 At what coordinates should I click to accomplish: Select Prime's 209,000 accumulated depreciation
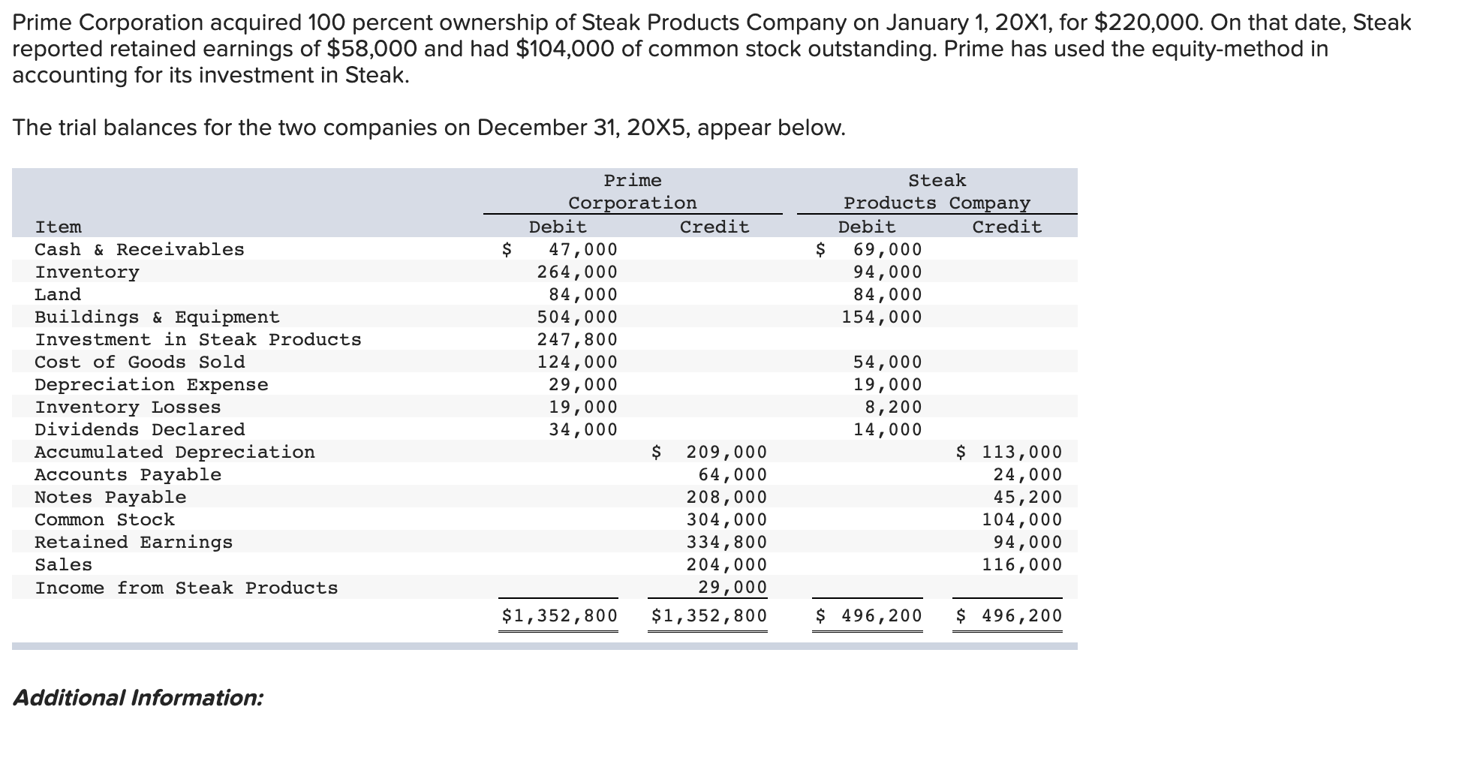726,452
